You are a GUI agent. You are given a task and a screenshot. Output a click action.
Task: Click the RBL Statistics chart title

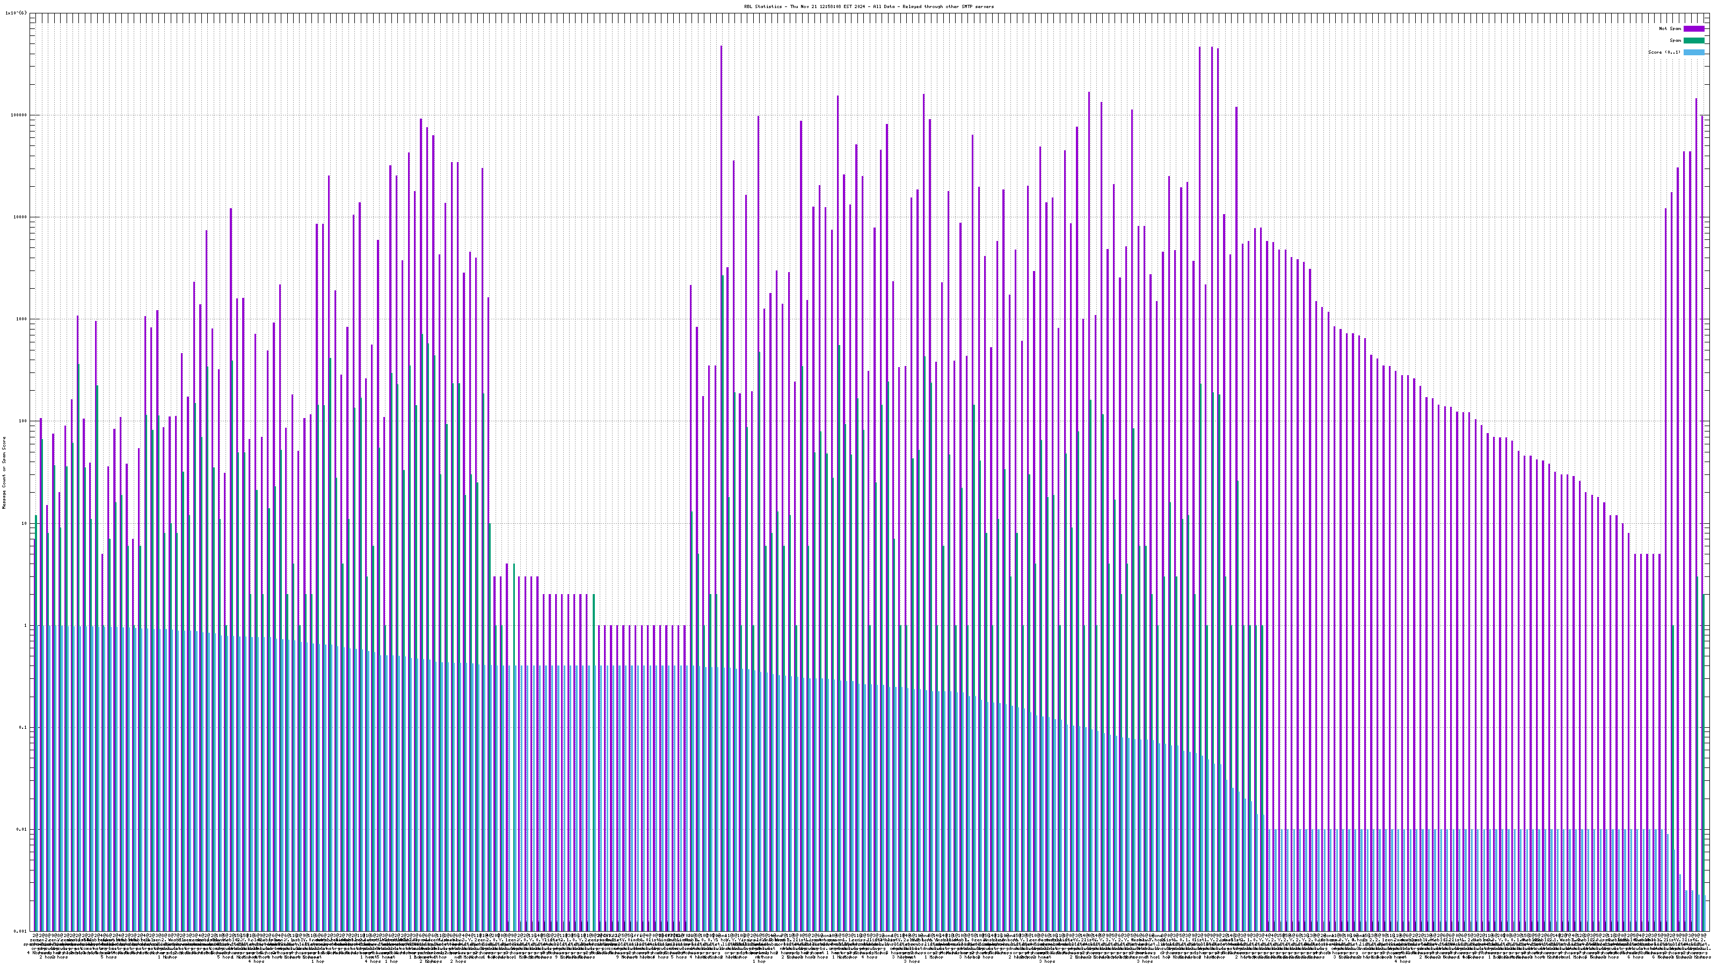click(868, 6)
